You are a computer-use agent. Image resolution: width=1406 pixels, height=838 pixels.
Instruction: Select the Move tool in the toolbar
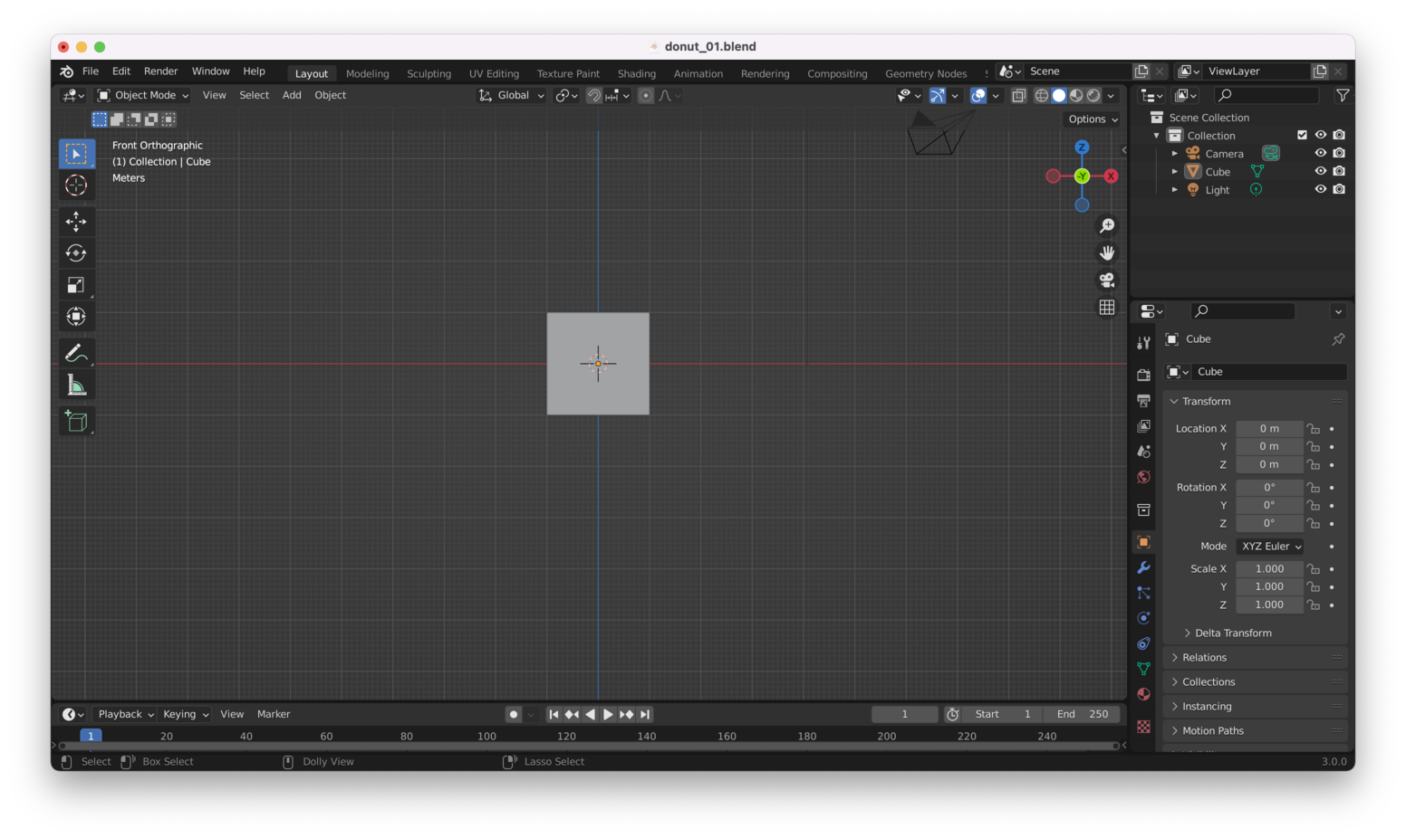click(x=76, y=222)
